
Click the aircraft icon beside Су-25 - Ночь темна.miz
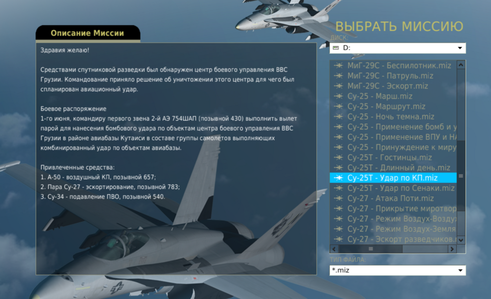click(x=338, y=116)
